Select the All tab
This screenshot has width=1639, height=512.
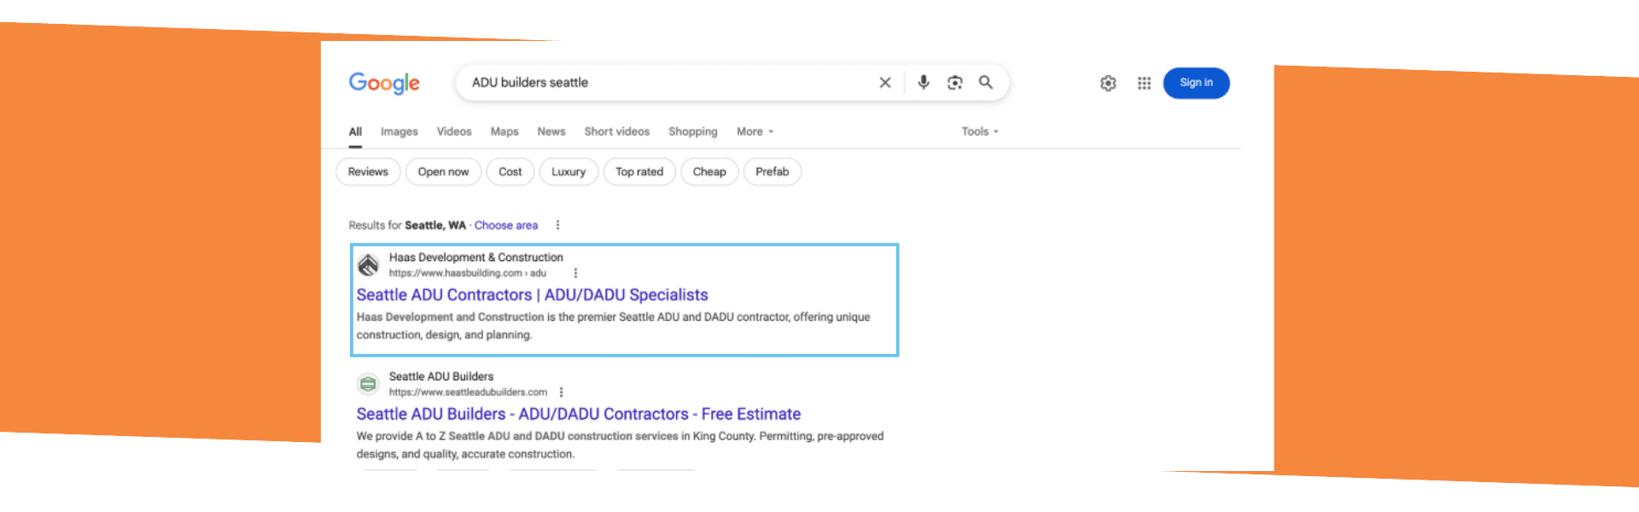pyautogui.click(x=355, y=131)
